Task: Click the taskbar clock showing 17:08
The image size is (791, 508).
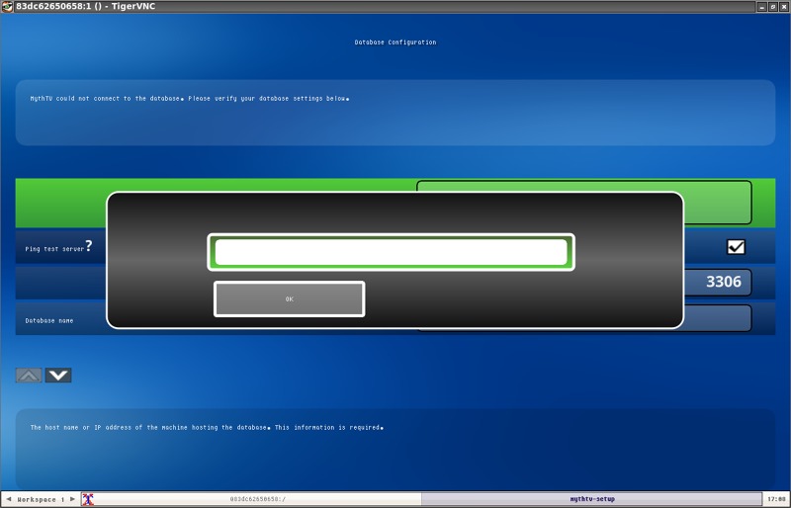Action: pos(776,499)
